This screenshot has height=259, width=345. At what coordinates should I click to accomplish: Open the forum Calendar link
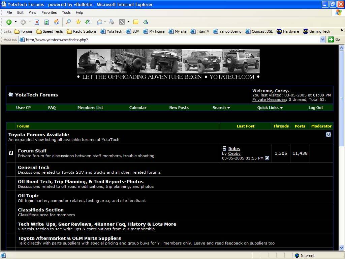(x=138, y=108)
